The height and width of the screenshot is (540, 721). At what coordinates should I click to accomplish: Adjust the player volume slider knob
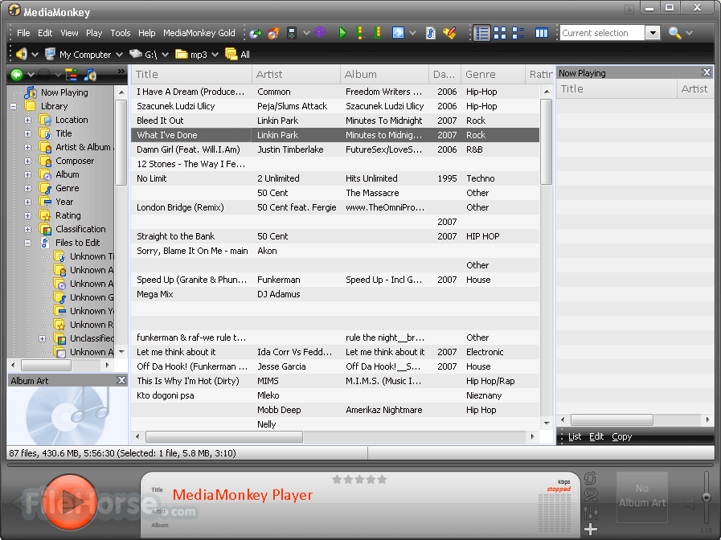(707, 497)
